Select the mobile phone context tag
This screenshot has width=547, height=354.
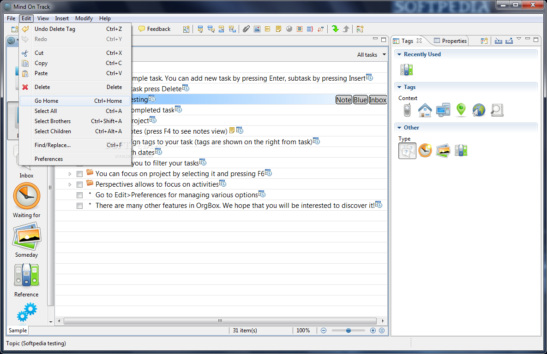tap(407, 110)
